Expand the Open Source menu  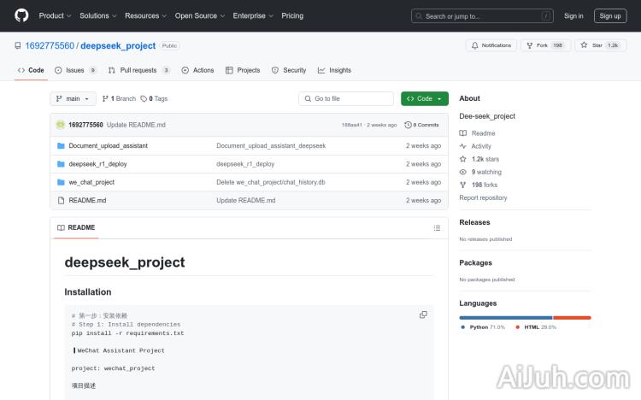(x=200, y=15)
